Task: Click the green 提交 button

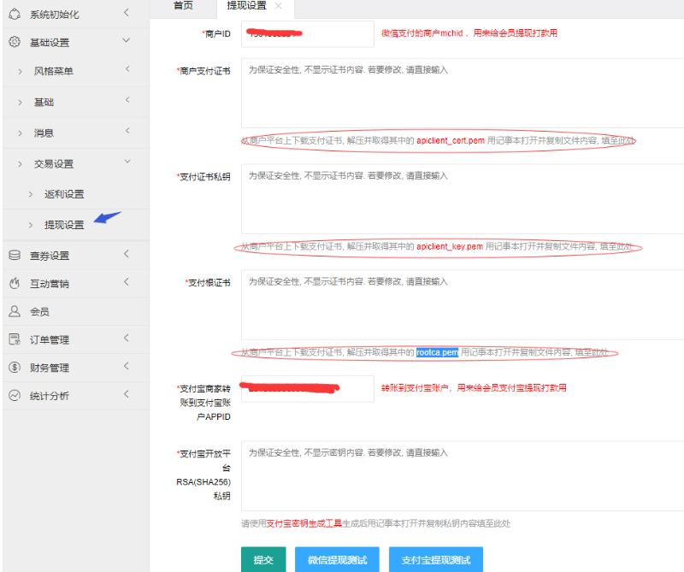Action: pos(262,560)
